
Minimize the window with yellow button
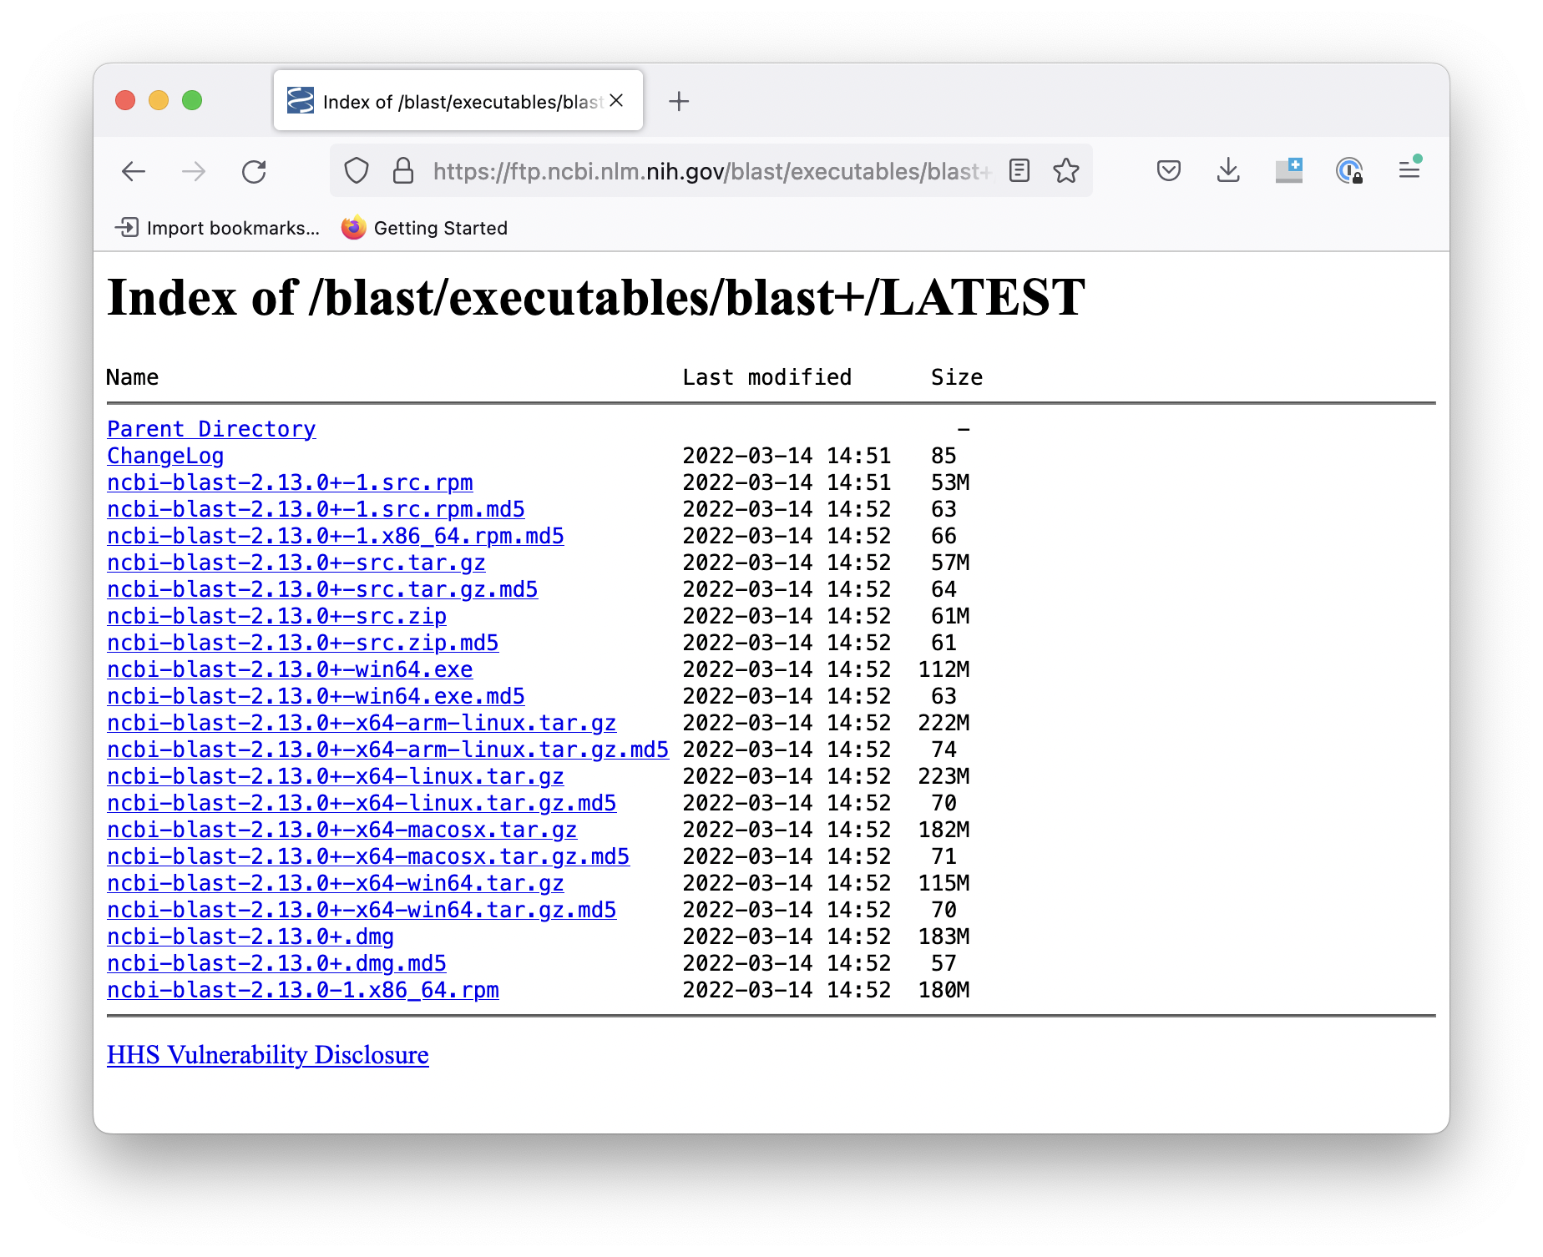pyautogui.click(x=159, y=100)
